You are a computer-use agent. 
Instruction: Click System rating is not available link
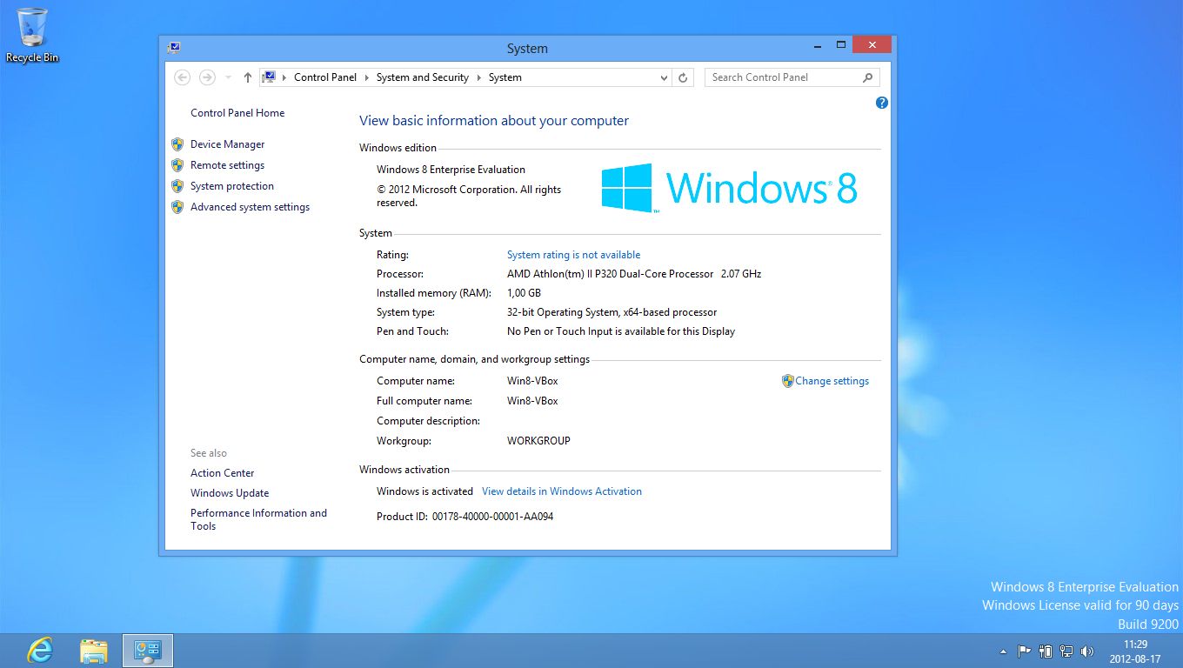point(574,255)
